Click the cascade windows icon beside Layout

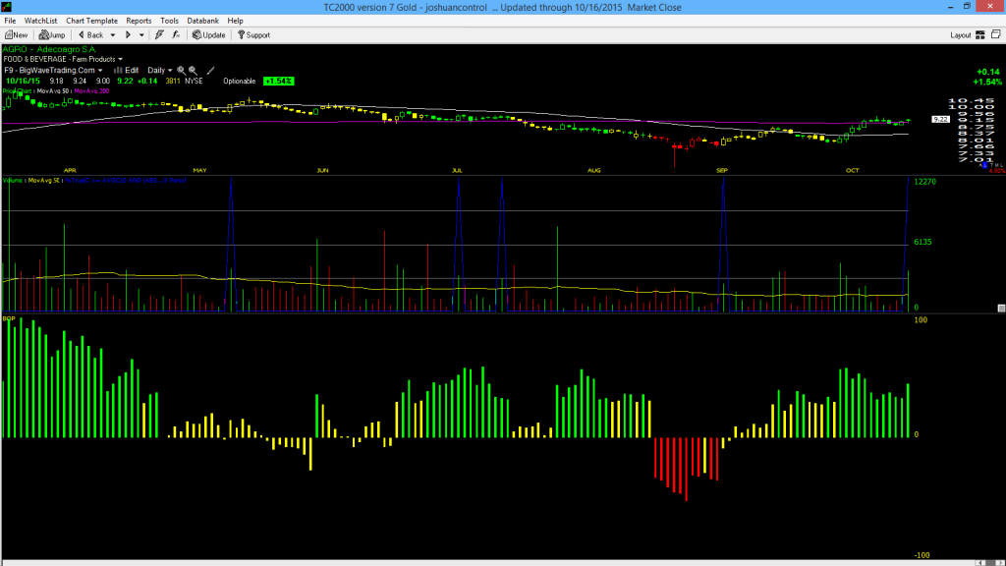996,34
